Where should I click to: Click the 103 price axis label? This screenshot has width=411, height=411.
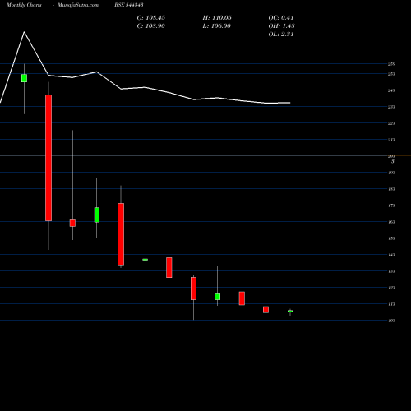pyautogui.click(x=391, y=321)
